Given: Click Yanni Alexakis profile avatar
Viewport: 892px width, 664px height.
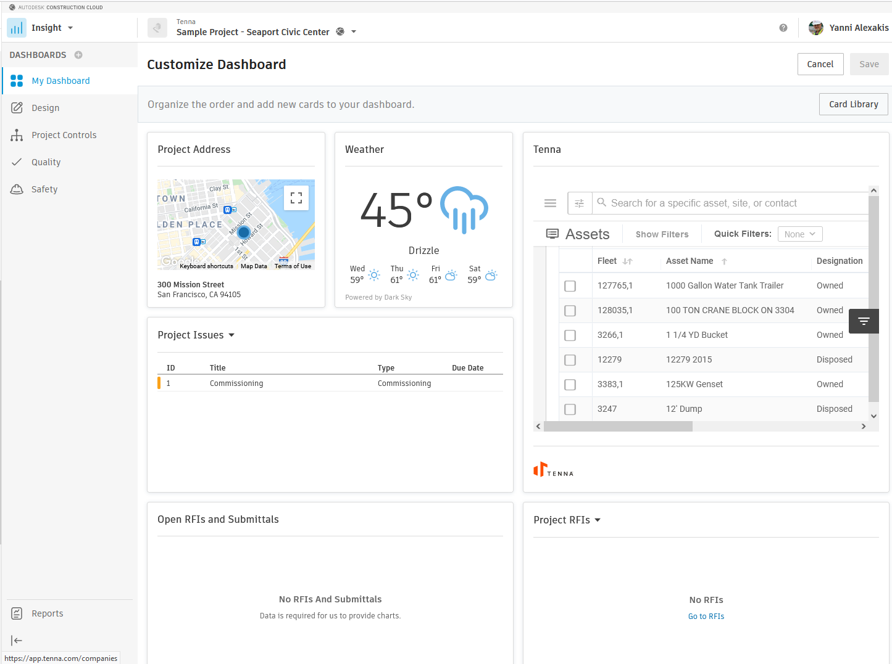Looking at the screenshot, I should 816,28.
